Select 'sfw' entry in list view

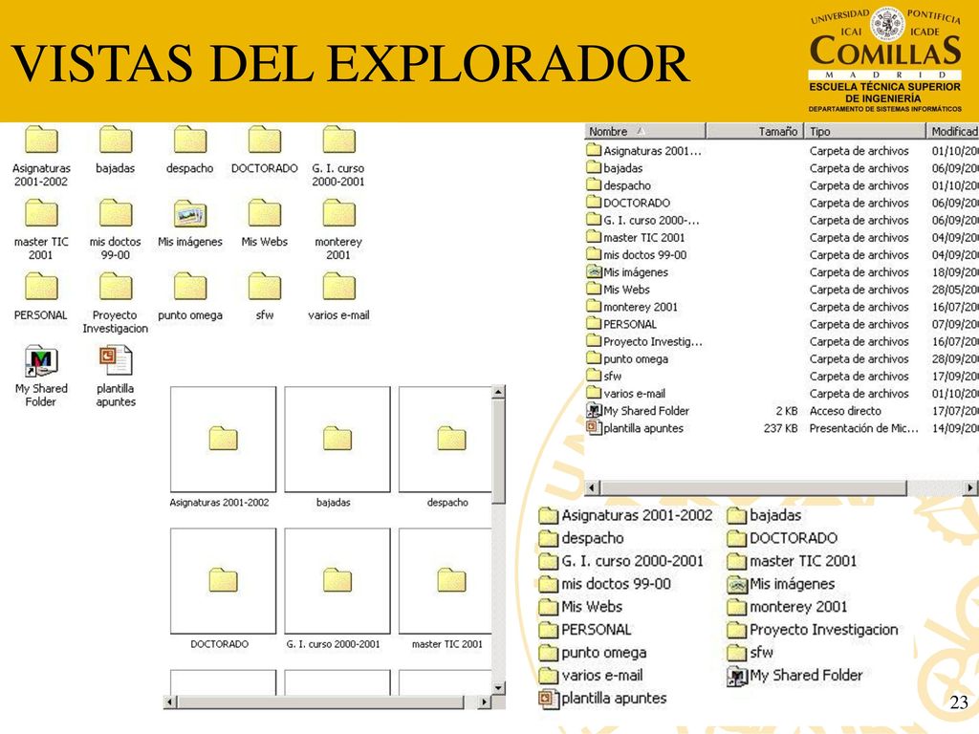(751, 653)
